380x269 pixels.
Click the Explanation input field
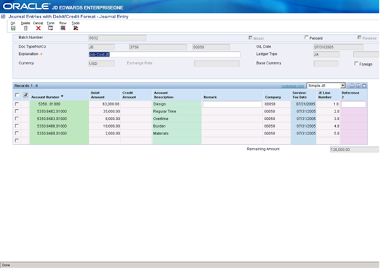coord(165,54)
